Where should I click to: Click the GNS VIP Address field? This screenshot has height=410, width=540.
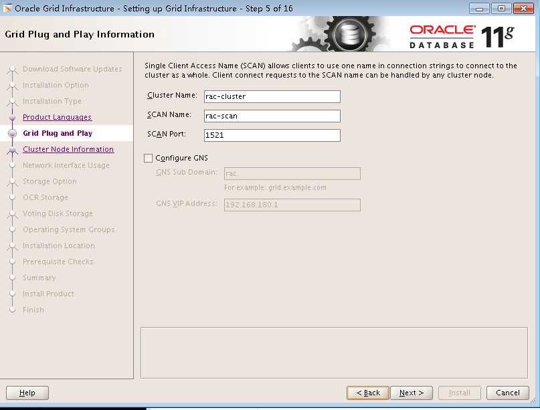[292, 205]
